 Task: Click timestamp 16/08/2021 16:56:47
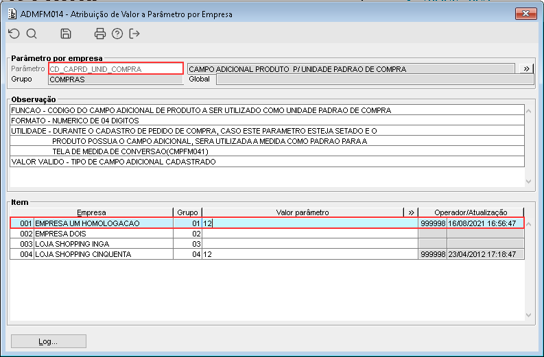(x=485, y=223)
